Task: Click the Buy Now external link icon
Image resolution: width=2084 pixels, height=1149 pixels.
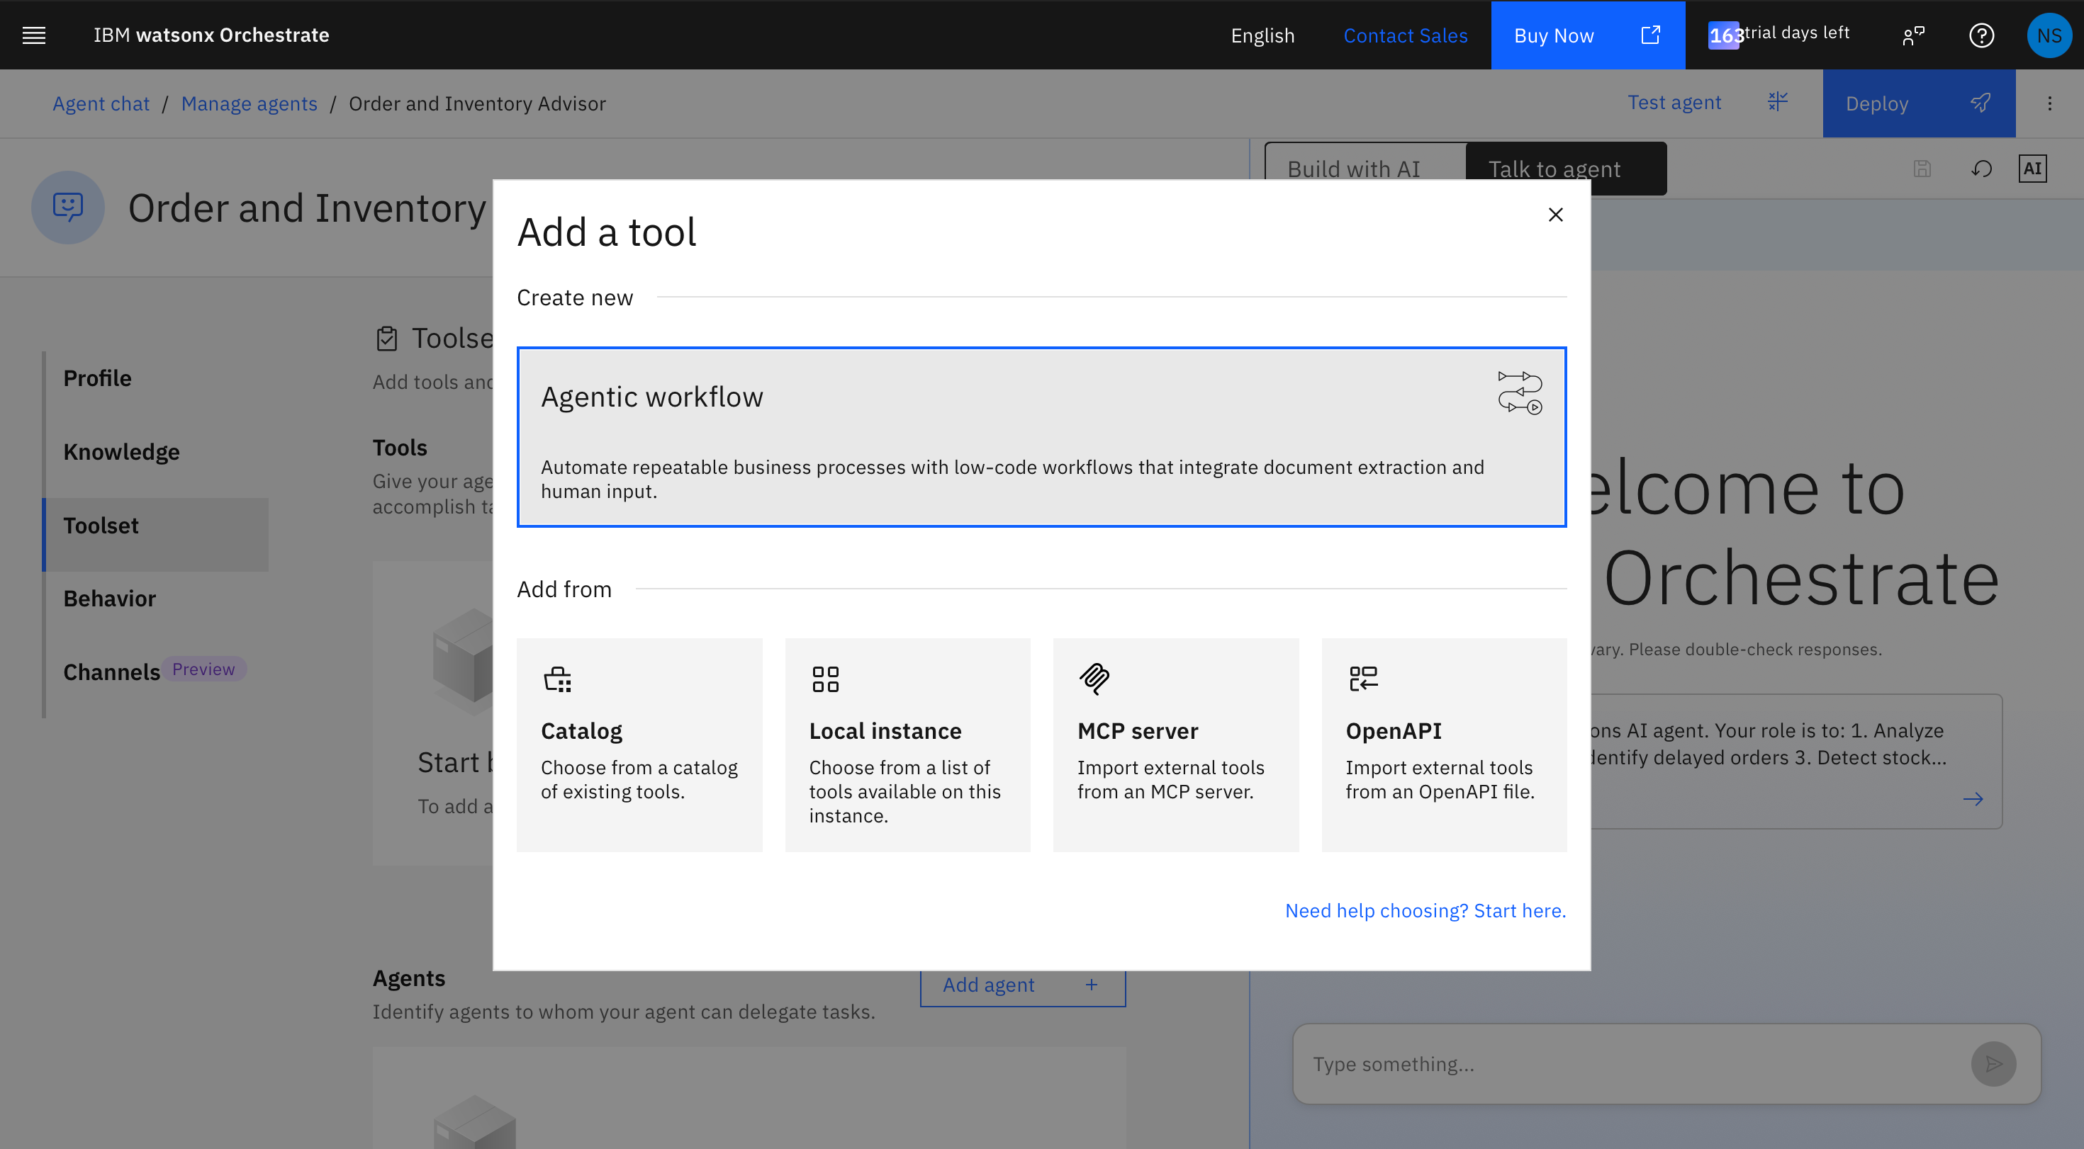Action: click(x=1650, y=35)
